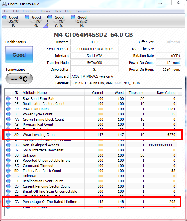187x221 pixels.
Task: Click status icon for Power-On Hours row
Action: point(8,109)
